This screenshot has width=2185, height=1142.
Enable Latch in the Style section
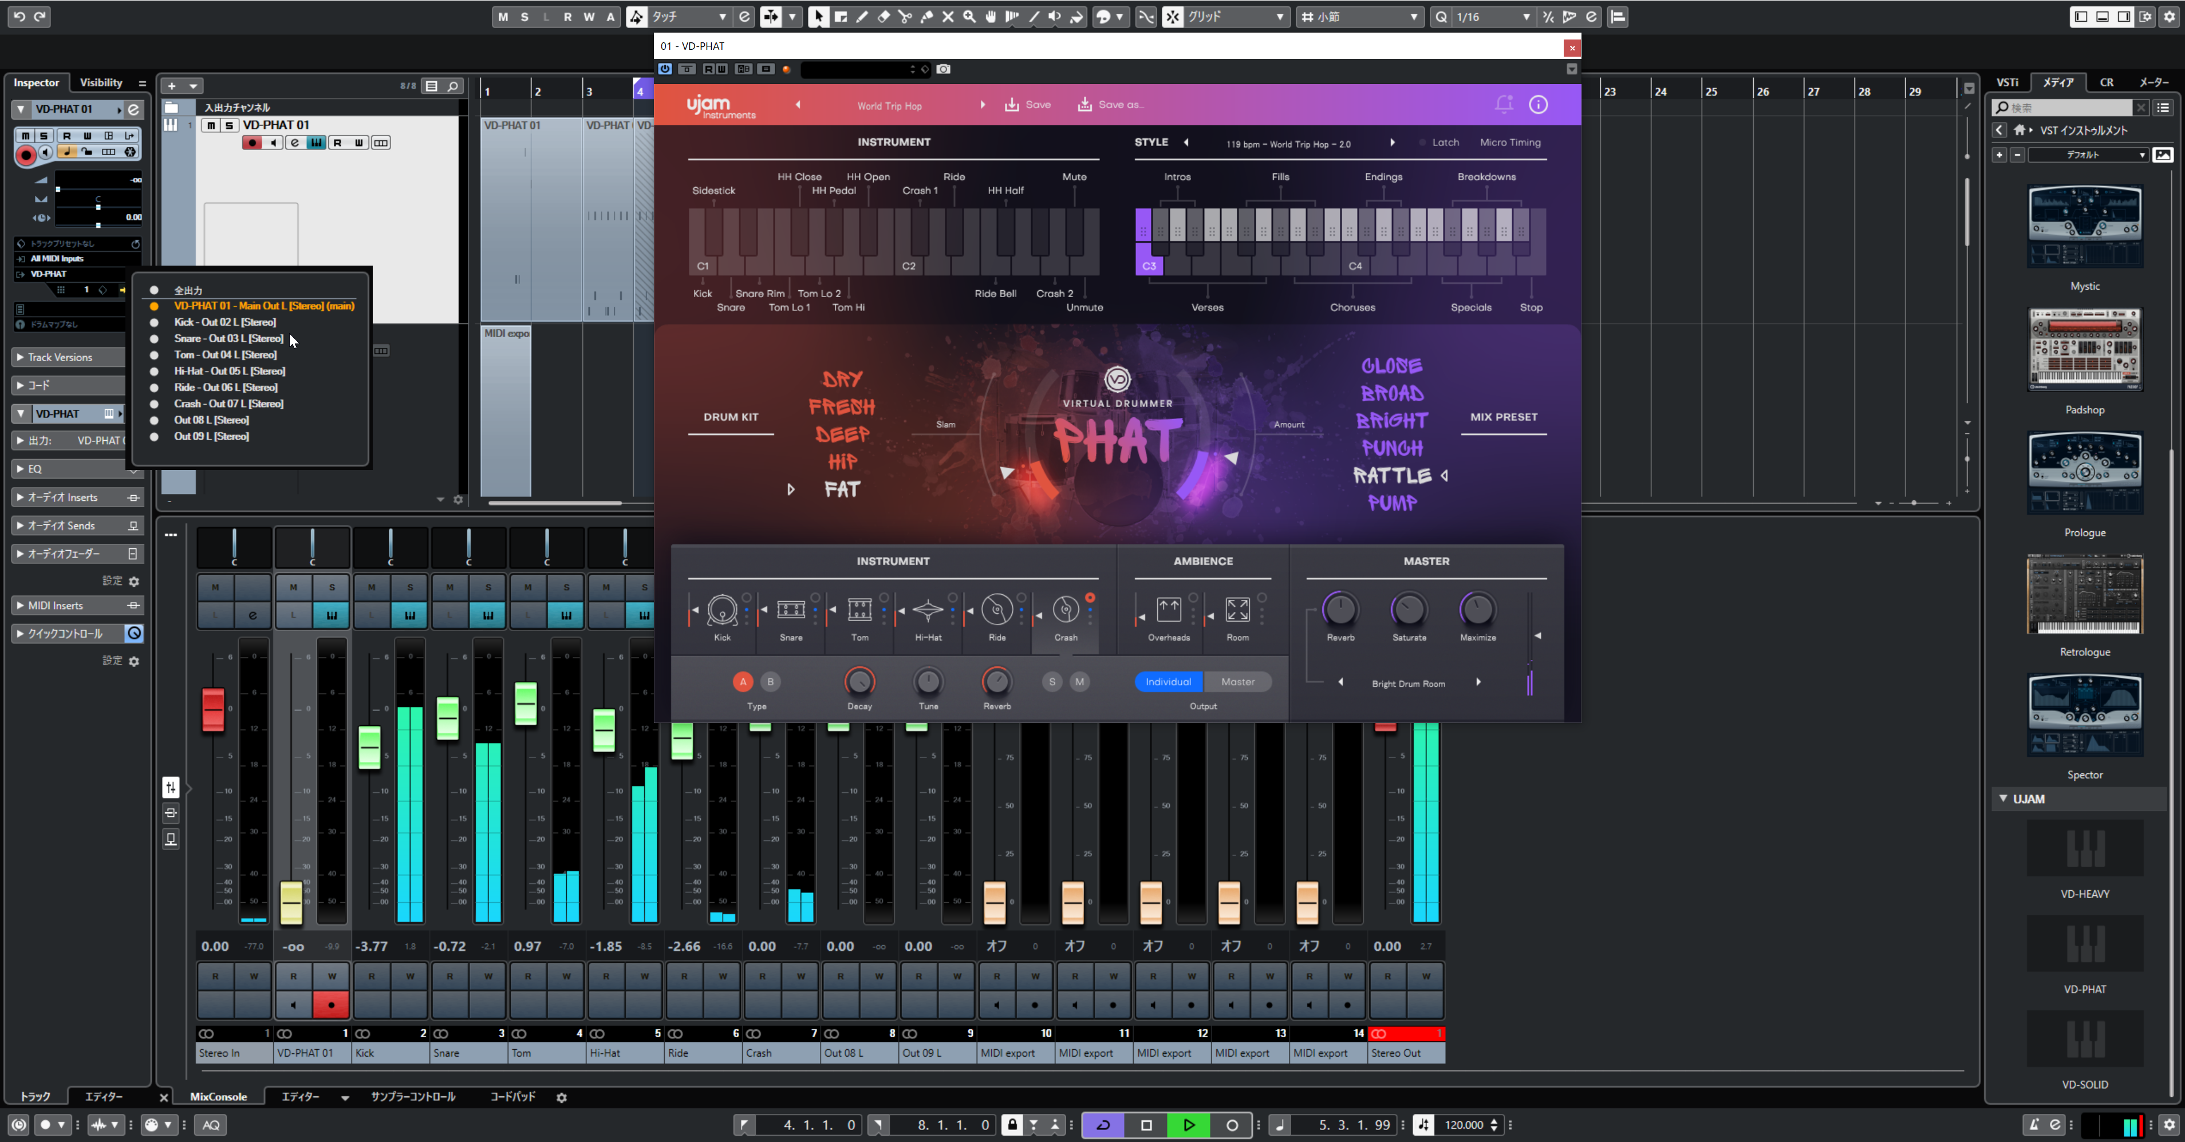(1445, 143)
